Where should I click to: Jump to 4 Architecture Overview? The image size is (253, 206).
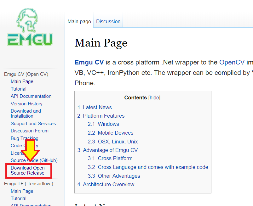click(106, 184)
